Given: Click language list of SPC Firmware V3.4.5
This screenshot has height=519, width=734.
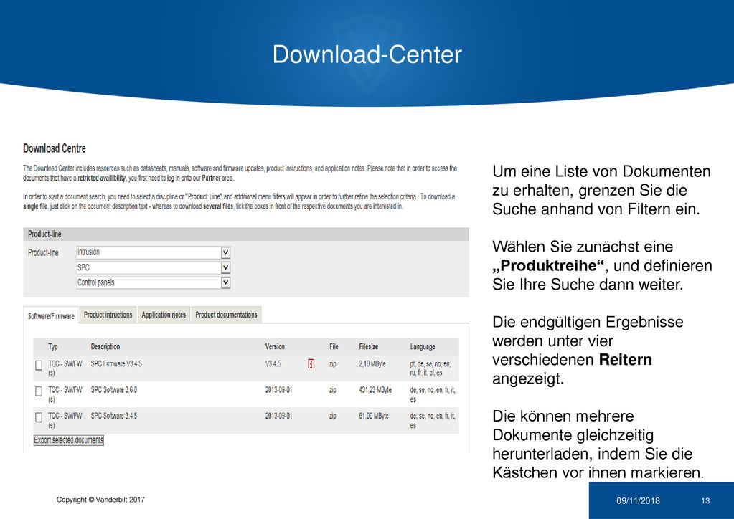Looking at the screenshot, I should [430, 368].
